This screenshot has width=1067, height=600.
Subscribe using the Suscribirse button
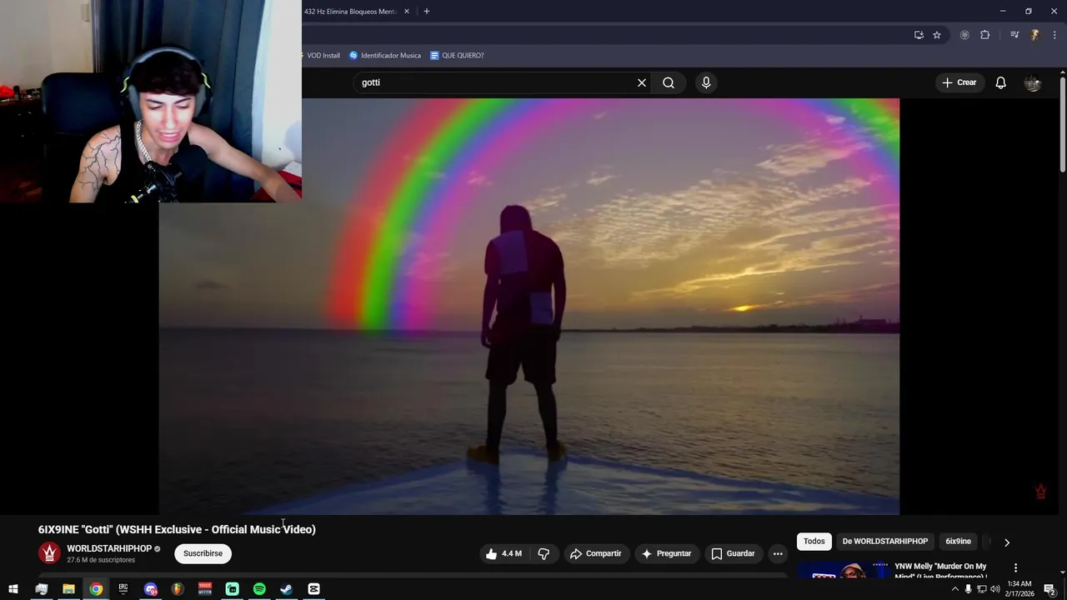(x=203, y=553)
